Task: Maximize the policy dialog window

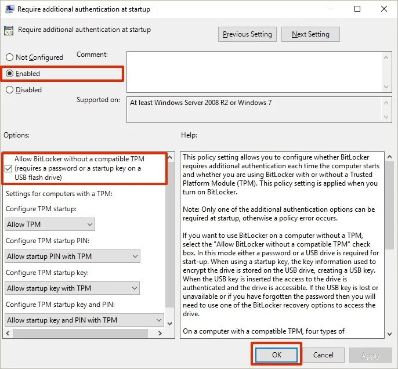Action: click(x=357, y=9)
